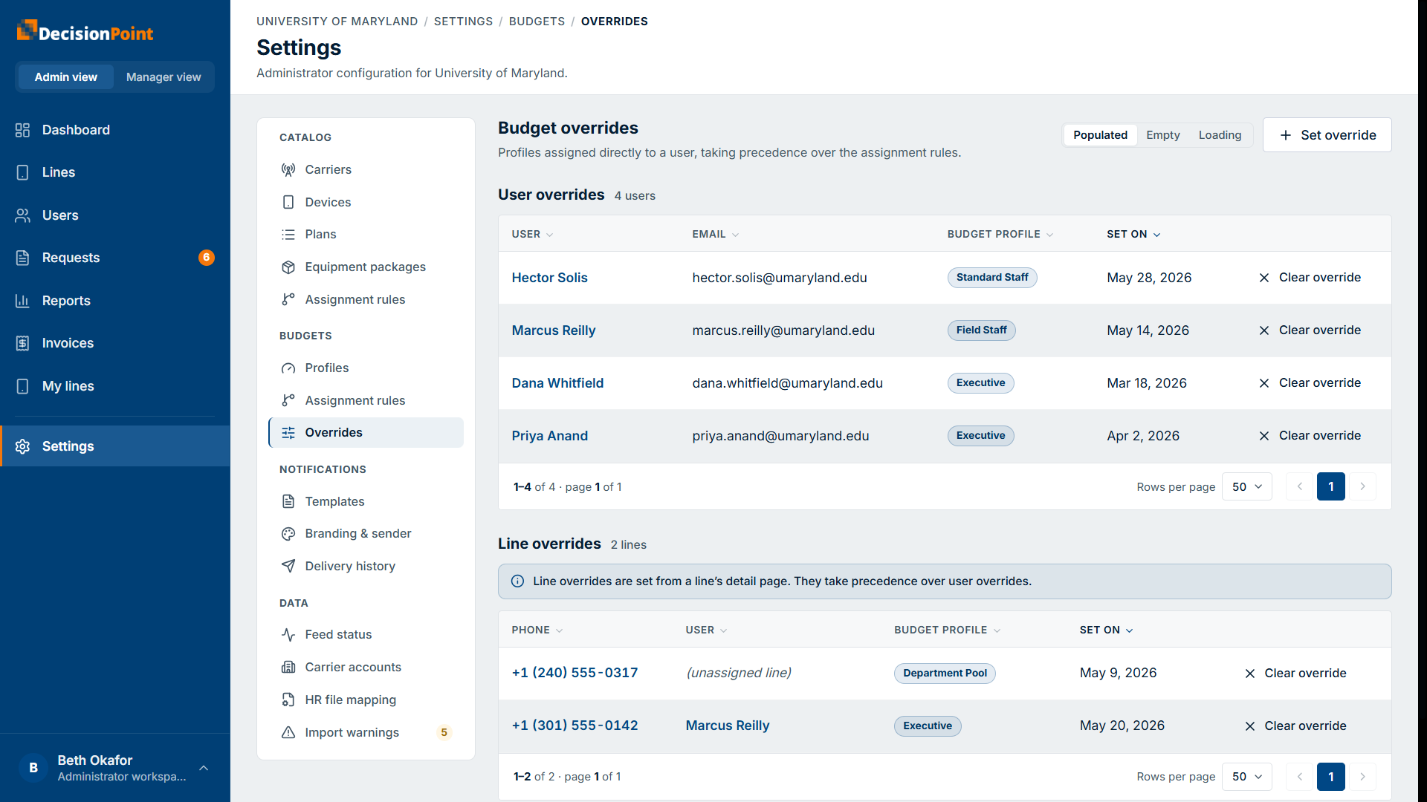Image resolution: width=1427 pixels, height=802 pixels.
Task: Sort user overrides by EMAIL column
Action: (x=715, y=234)
